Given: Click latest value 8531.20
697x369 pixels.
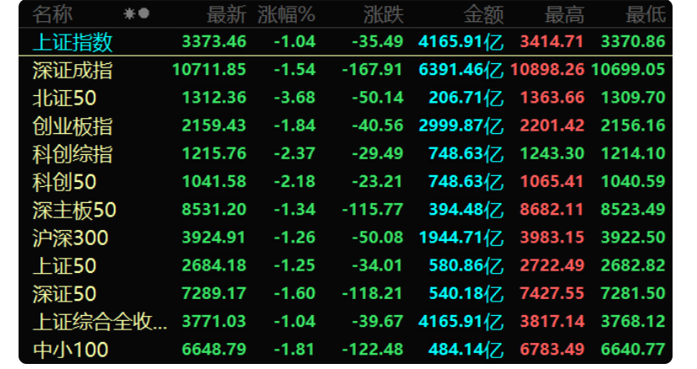Looking at the screenshot, I should (214, 210).
